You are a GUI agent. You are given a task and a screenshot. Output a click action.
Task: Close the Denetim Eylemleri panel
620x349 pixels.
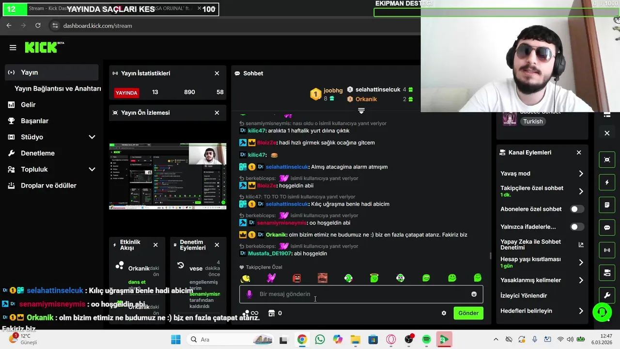tap(217, 245)
